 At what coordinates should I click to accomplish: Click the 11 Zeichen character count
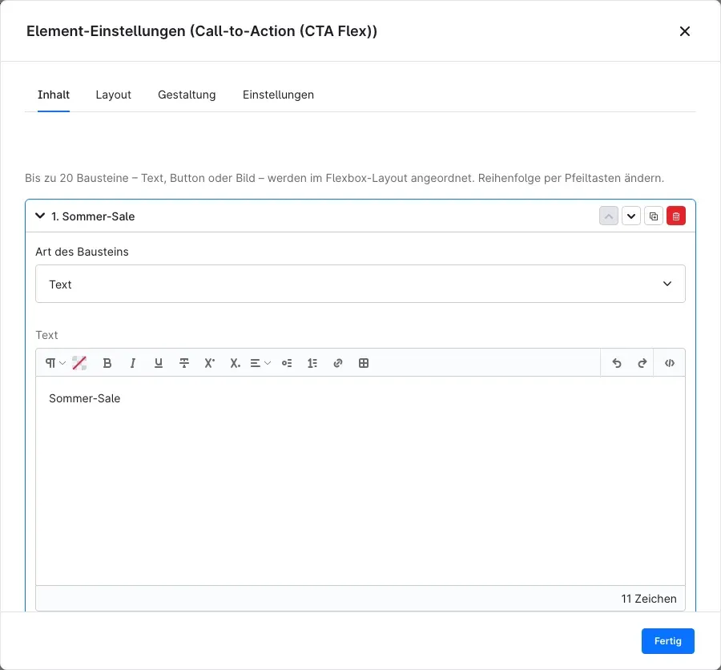click(648, 599)
